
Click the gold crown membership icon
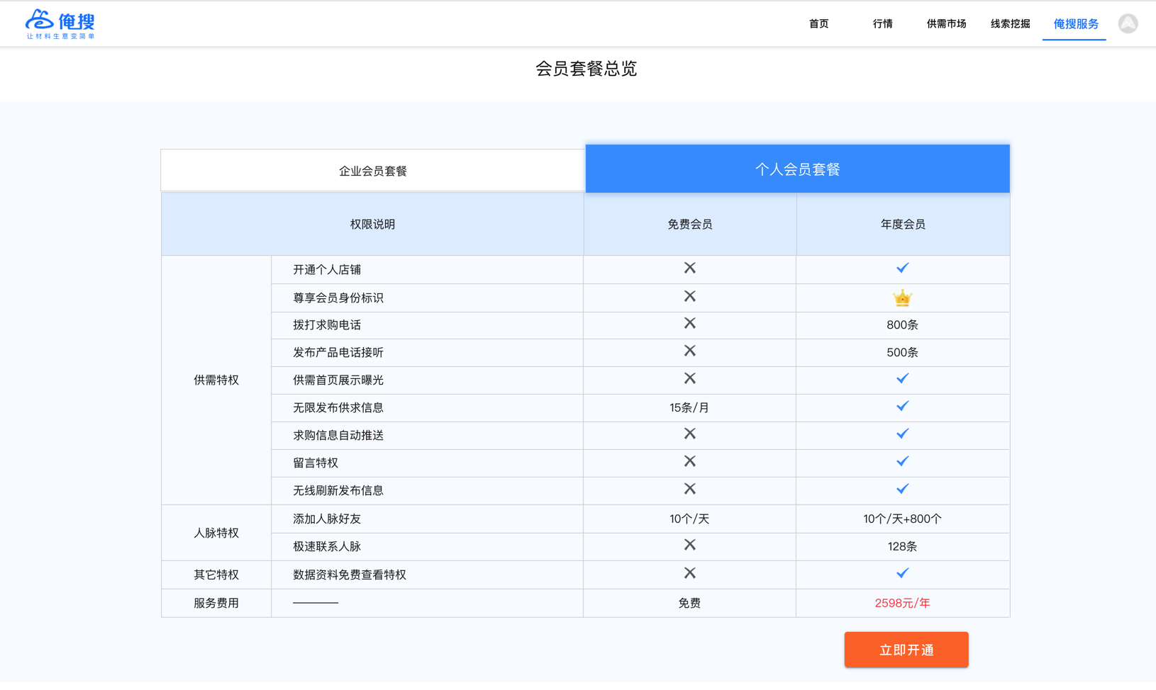point(902,298)
